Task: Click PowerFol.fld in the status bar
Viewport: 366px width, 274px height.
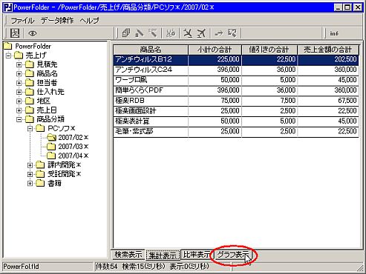Action: (x=21, y=267)
